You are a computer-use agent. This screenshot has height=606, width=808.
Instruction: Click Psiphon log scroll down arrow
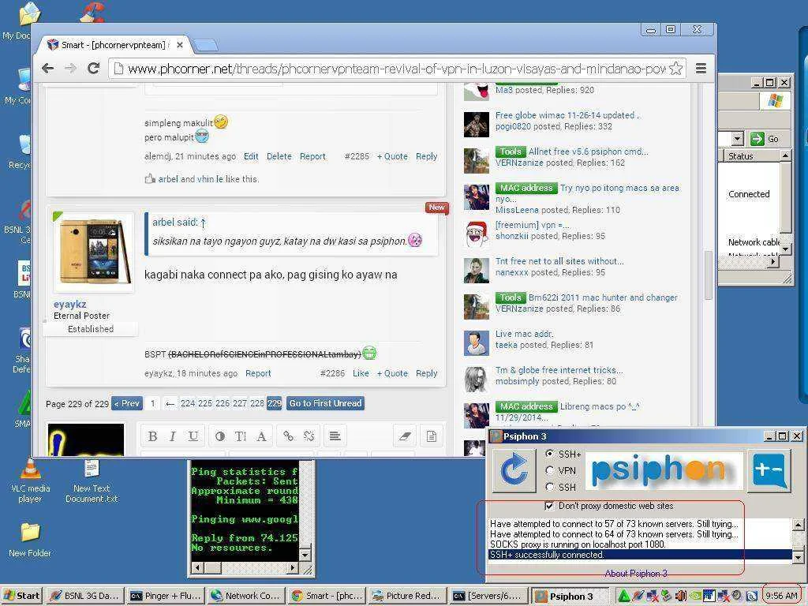click(798, 557)
